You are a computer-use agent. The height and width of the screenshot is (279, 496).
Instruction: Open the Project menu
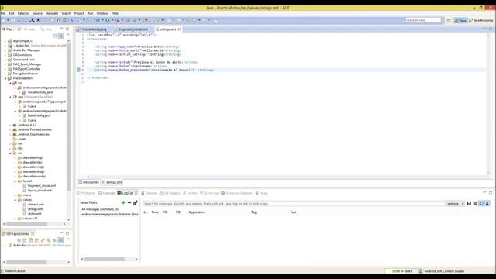coord(79,13)
